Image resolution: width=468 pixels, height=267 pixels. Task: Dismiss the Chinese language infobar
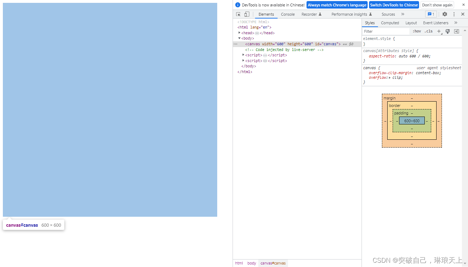(x=464, y=5)
